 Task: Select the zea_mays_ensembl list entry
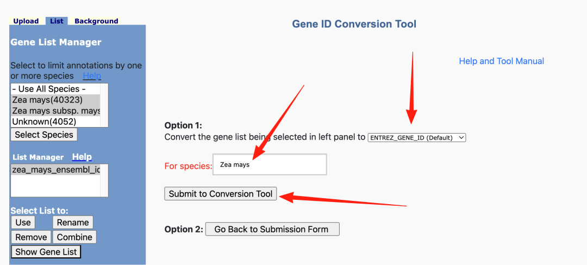(56, 169)
